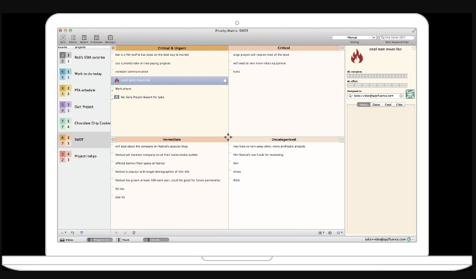Open the Calendar toolbar icon

(x=97, y=39)
